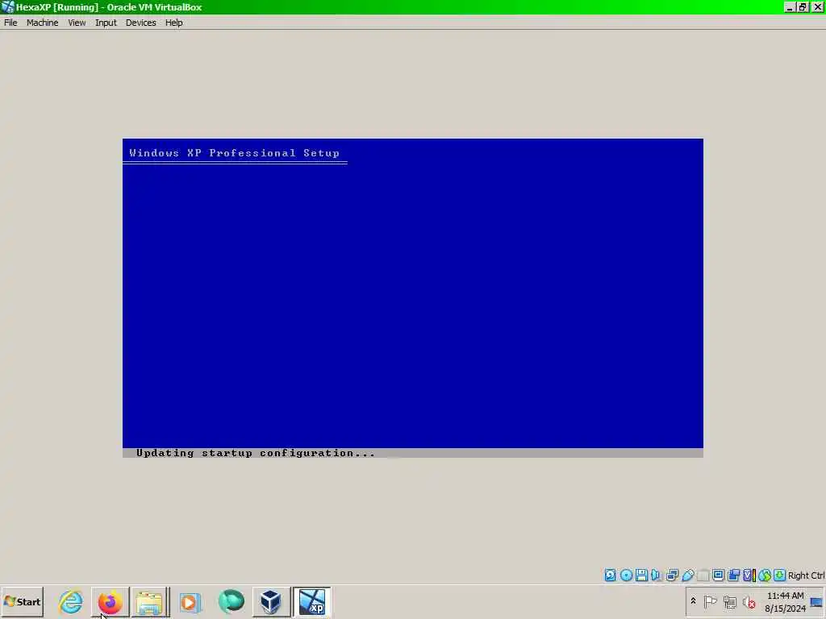This screenshot has height=619, width=826.
Task: Open the Help menu
Action: point(173,23)
